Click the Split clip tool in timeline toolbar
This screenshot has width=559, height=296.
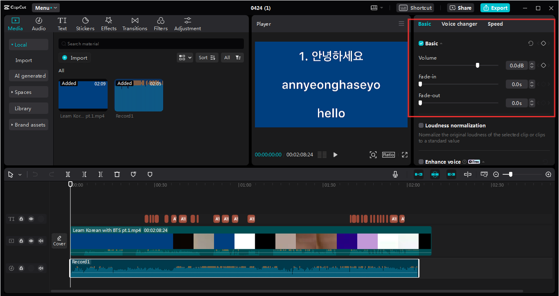point(68,174)
